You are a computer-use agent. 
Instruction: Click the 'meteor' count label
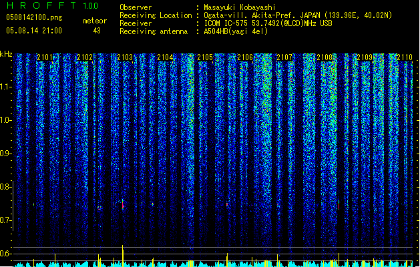pos(95,21)
